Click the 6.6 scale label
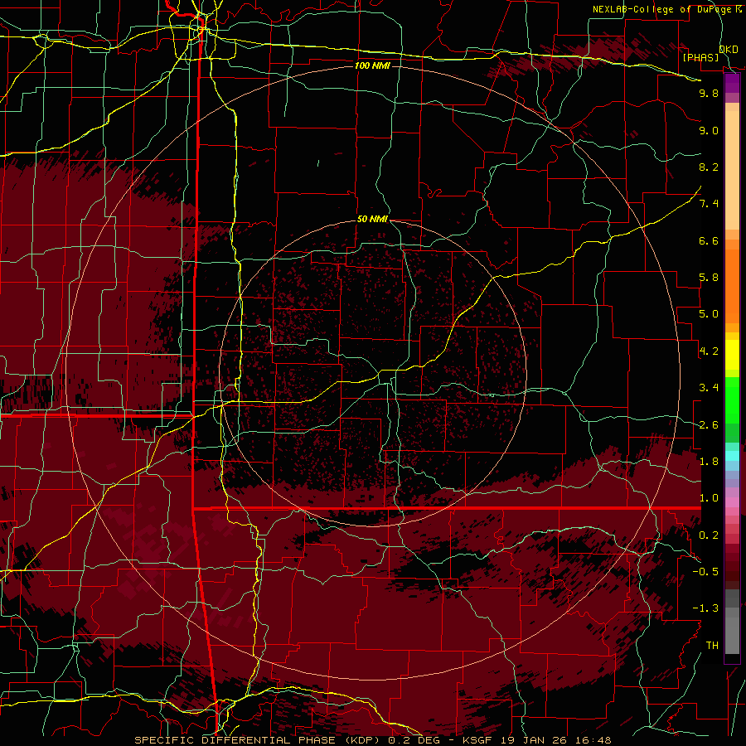This screenshot has height=746, width=746. [x=709, y=240]
